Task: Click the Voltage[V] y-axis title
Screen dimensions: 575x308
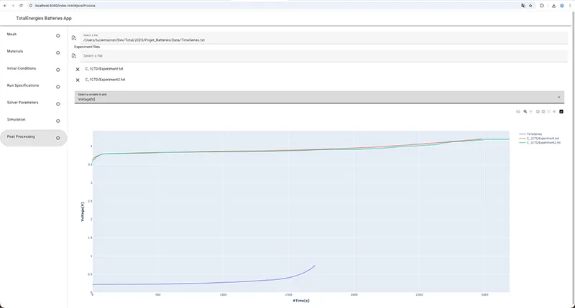Action: click(83, 212)
